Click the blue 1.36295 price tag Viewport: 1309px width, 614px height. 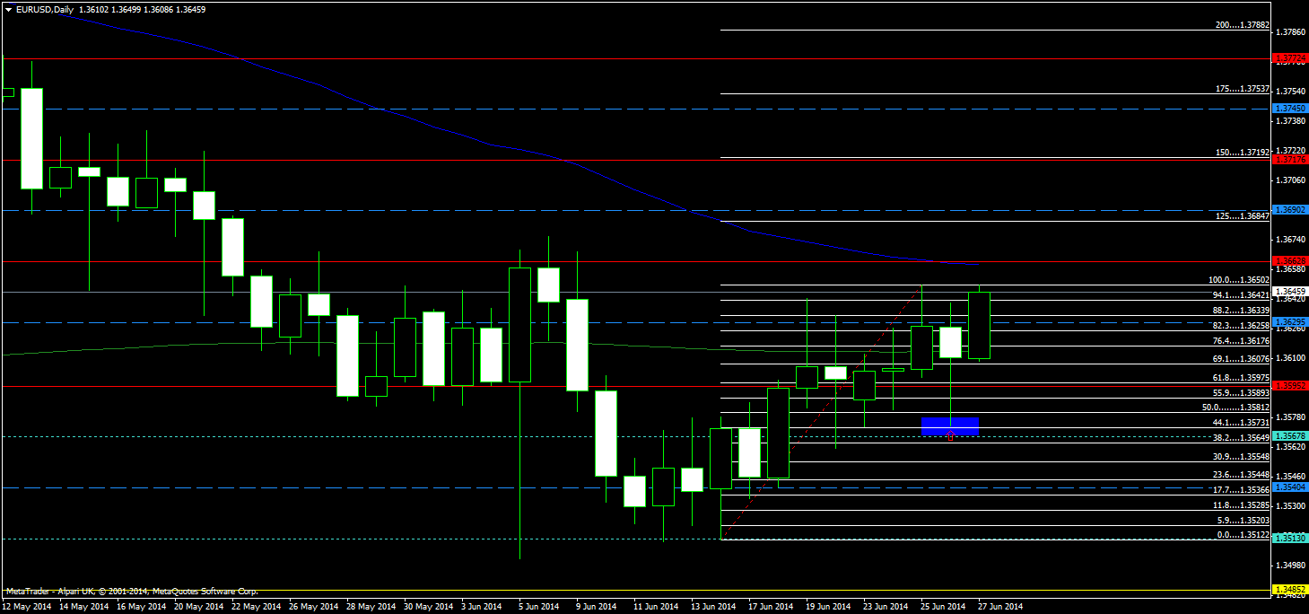pos(1291,321)
